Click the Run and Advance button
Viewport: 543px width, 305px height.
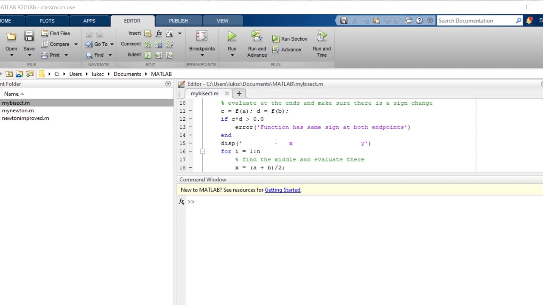257,44
